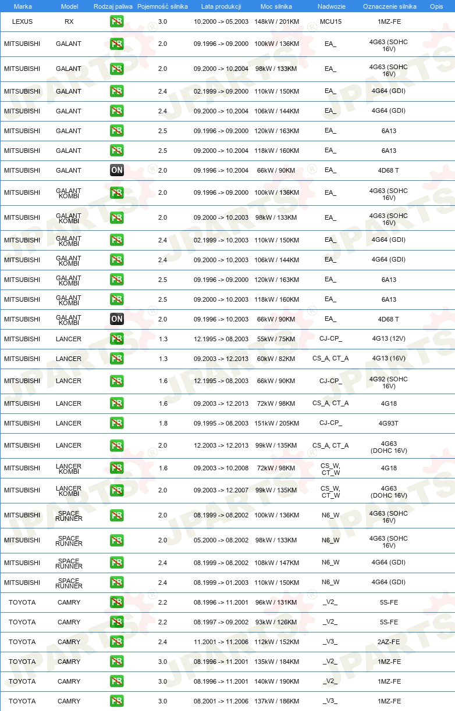
Task: Click PB icon in Camry 135kW / 184KM row
Action: (x=116, y=662)
